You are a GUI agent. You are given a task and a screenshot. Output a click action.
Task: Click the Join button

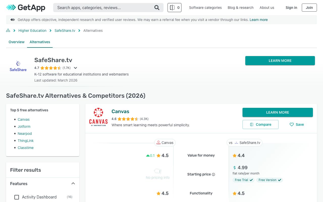coord(309,8)
